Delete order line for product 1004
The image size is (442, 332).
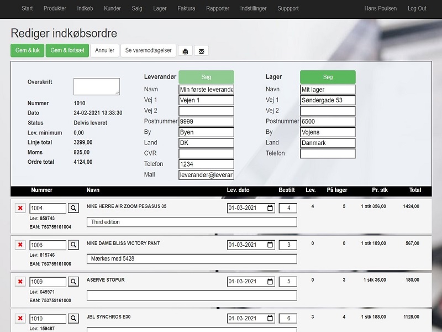pyautogui.click(x=20, y=208)
